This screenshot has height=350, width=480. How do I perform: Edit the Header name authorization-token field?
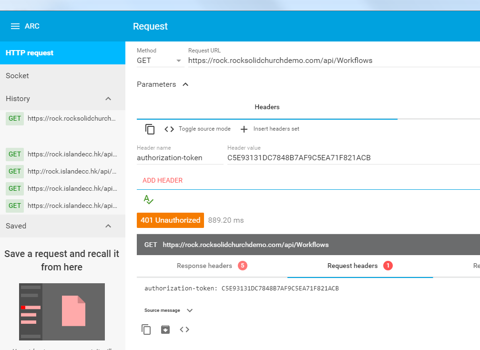(180, 158)
